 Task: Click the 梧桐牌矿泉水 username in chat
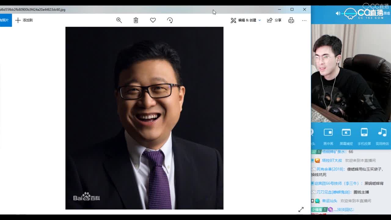pos(336,152)
